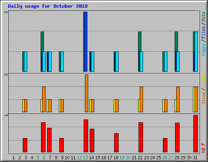Click the red KB bar for day 28
The image size is (208, 162).
[177, 137]
